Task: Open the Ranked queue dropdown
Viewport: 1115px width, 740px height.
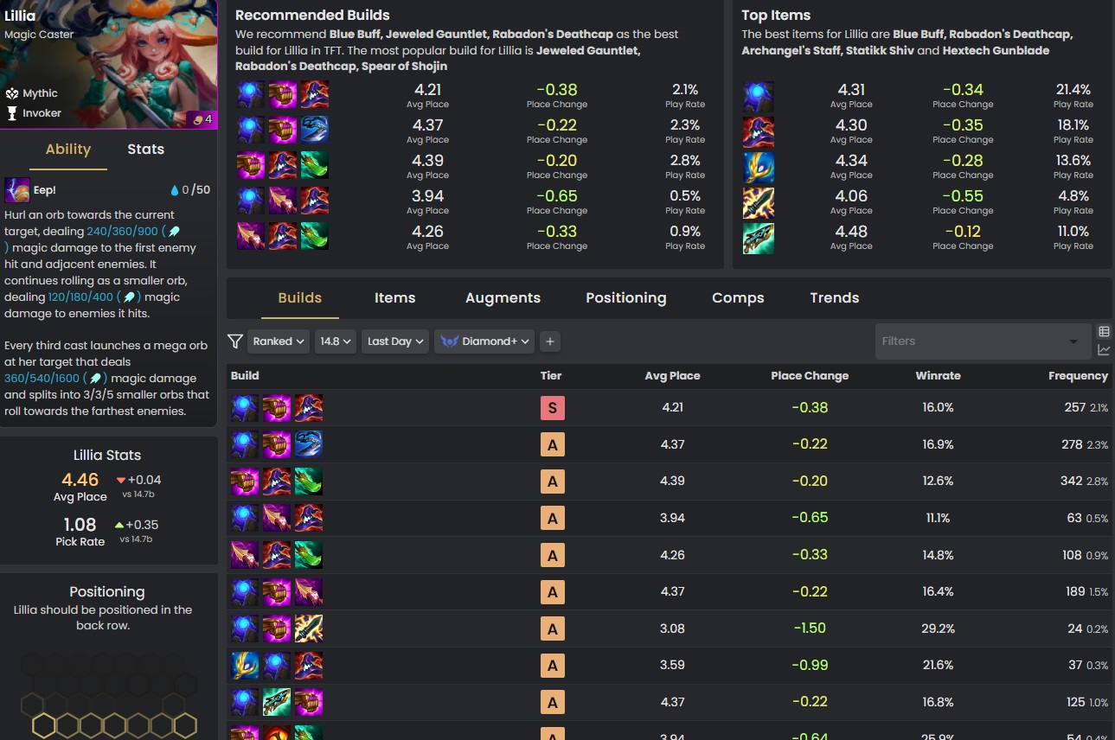Action: tap(279, 341)
